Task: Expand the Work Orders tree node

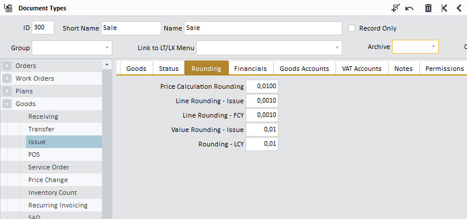Action: 7,78
